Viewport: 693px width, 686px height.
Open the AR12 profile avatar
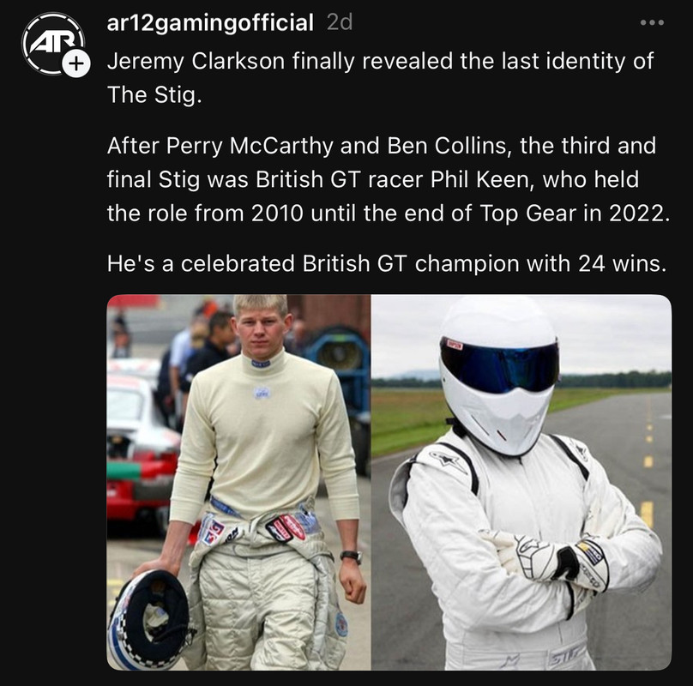point(53,44)
